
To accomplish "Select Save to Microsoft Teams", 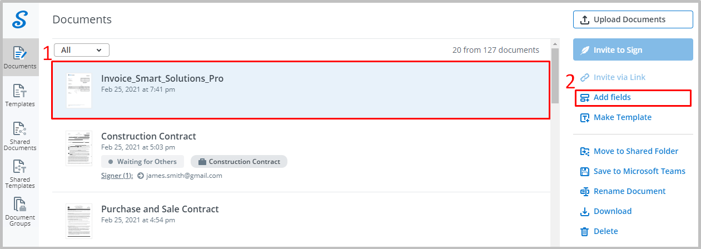I will (x=633, y=171).
